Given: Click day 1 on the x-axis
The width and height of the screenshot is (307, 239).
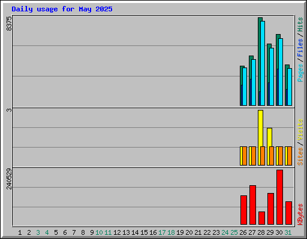Looking at the screenshot, I should pos(20,232).
